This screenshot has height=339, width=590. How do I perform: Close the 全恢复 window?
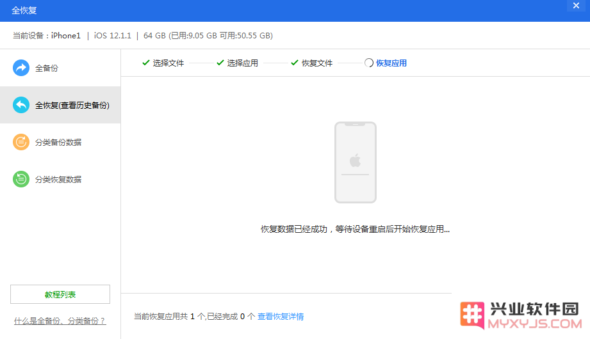tap(576, 6)
